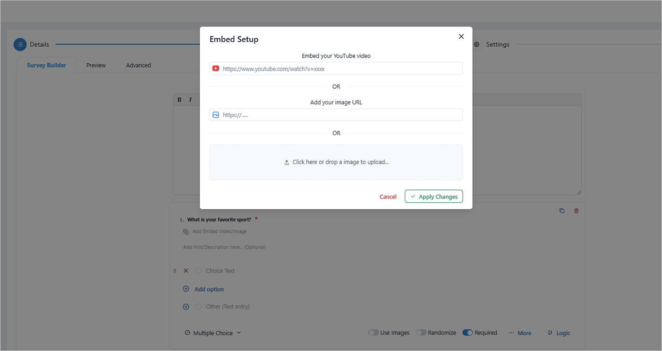Image resolution: width=662 pixels, height=351 pixels.
Task: Cancel the Embed Setup dialog
Action: (388, 197)
